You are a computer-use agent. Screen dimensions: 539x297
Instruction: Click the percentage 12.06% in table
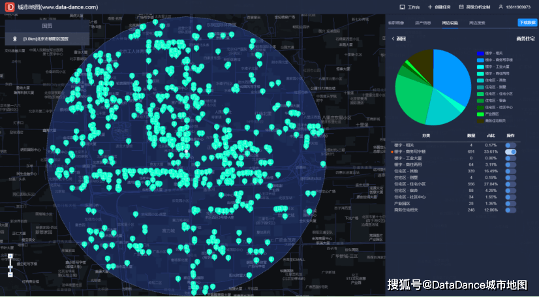coord(491,210)
